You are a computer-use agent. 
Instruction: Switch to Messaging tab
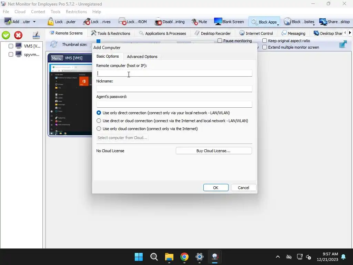click(294, 33)
